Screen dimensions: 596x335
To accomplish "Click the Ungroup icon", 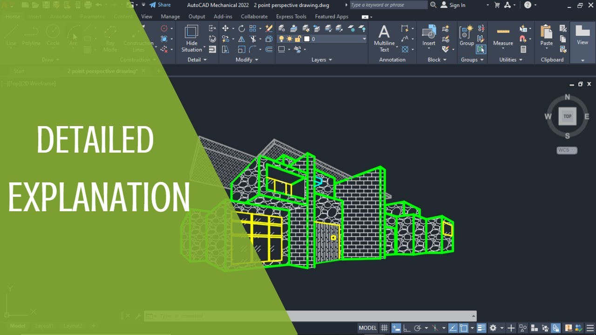I will click(x=481, y=29).
